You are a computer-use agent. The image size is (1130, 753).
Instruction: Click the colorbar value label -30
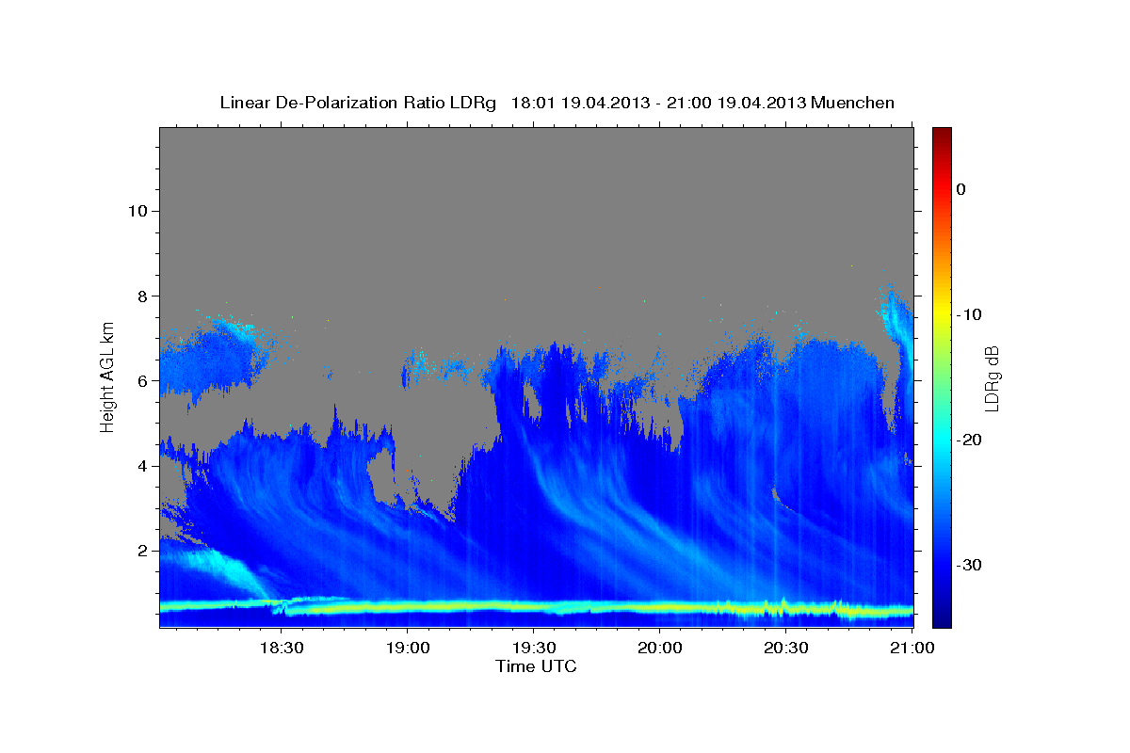pos(969,565)
